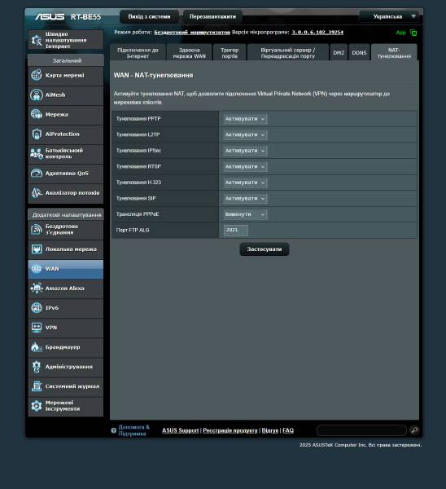Click the IPv6 icon in sidebar
The width and height of the screenshot is (446, 489).
37,308
